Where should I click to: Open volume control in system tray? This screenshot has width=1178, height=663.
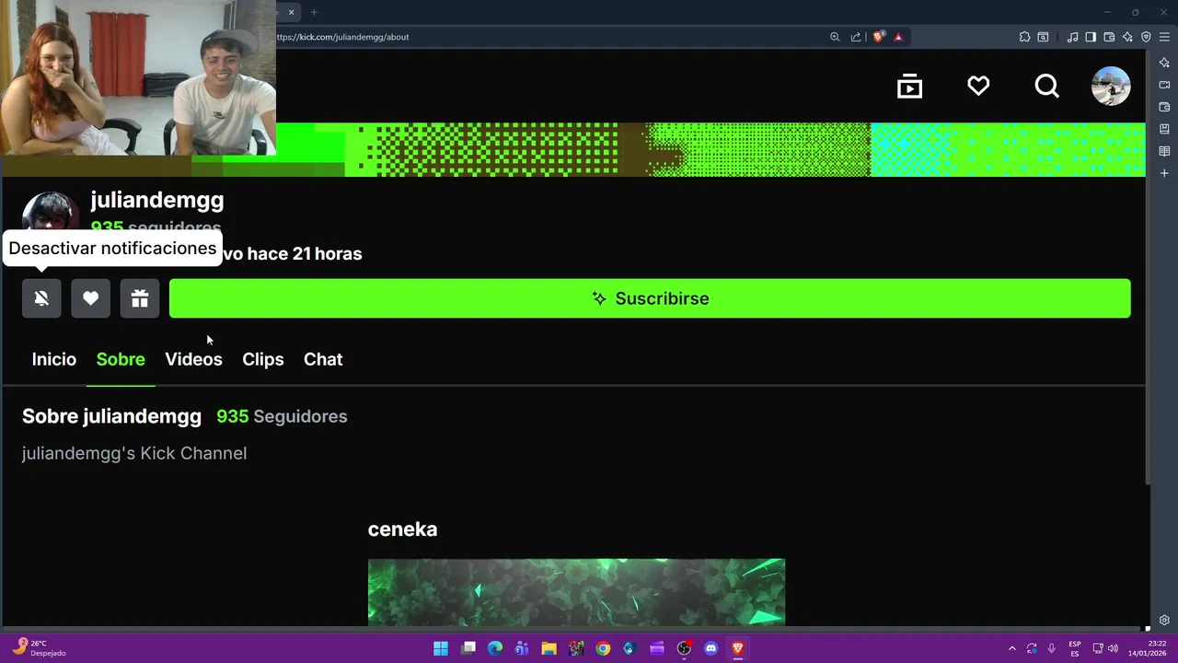(1113, 648)
